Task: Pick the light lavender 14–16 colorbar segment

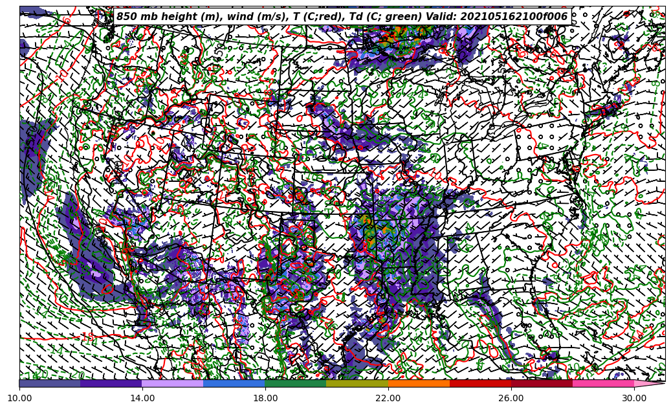Action: [x=173, y=383]
